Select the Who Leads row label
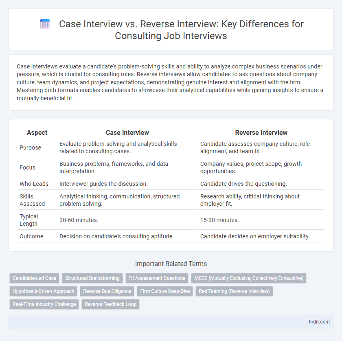The height and width of the screenshot is (341, 342). pyautogui.click(x=34, y=184)
